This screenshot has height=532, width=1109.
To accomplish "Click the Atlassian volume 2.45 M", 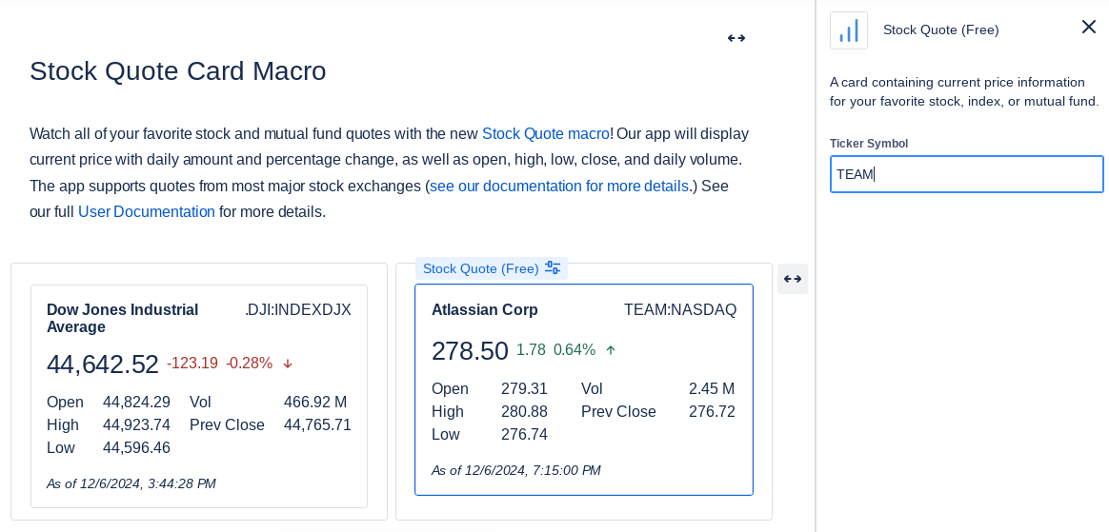I will pos(712,388).
